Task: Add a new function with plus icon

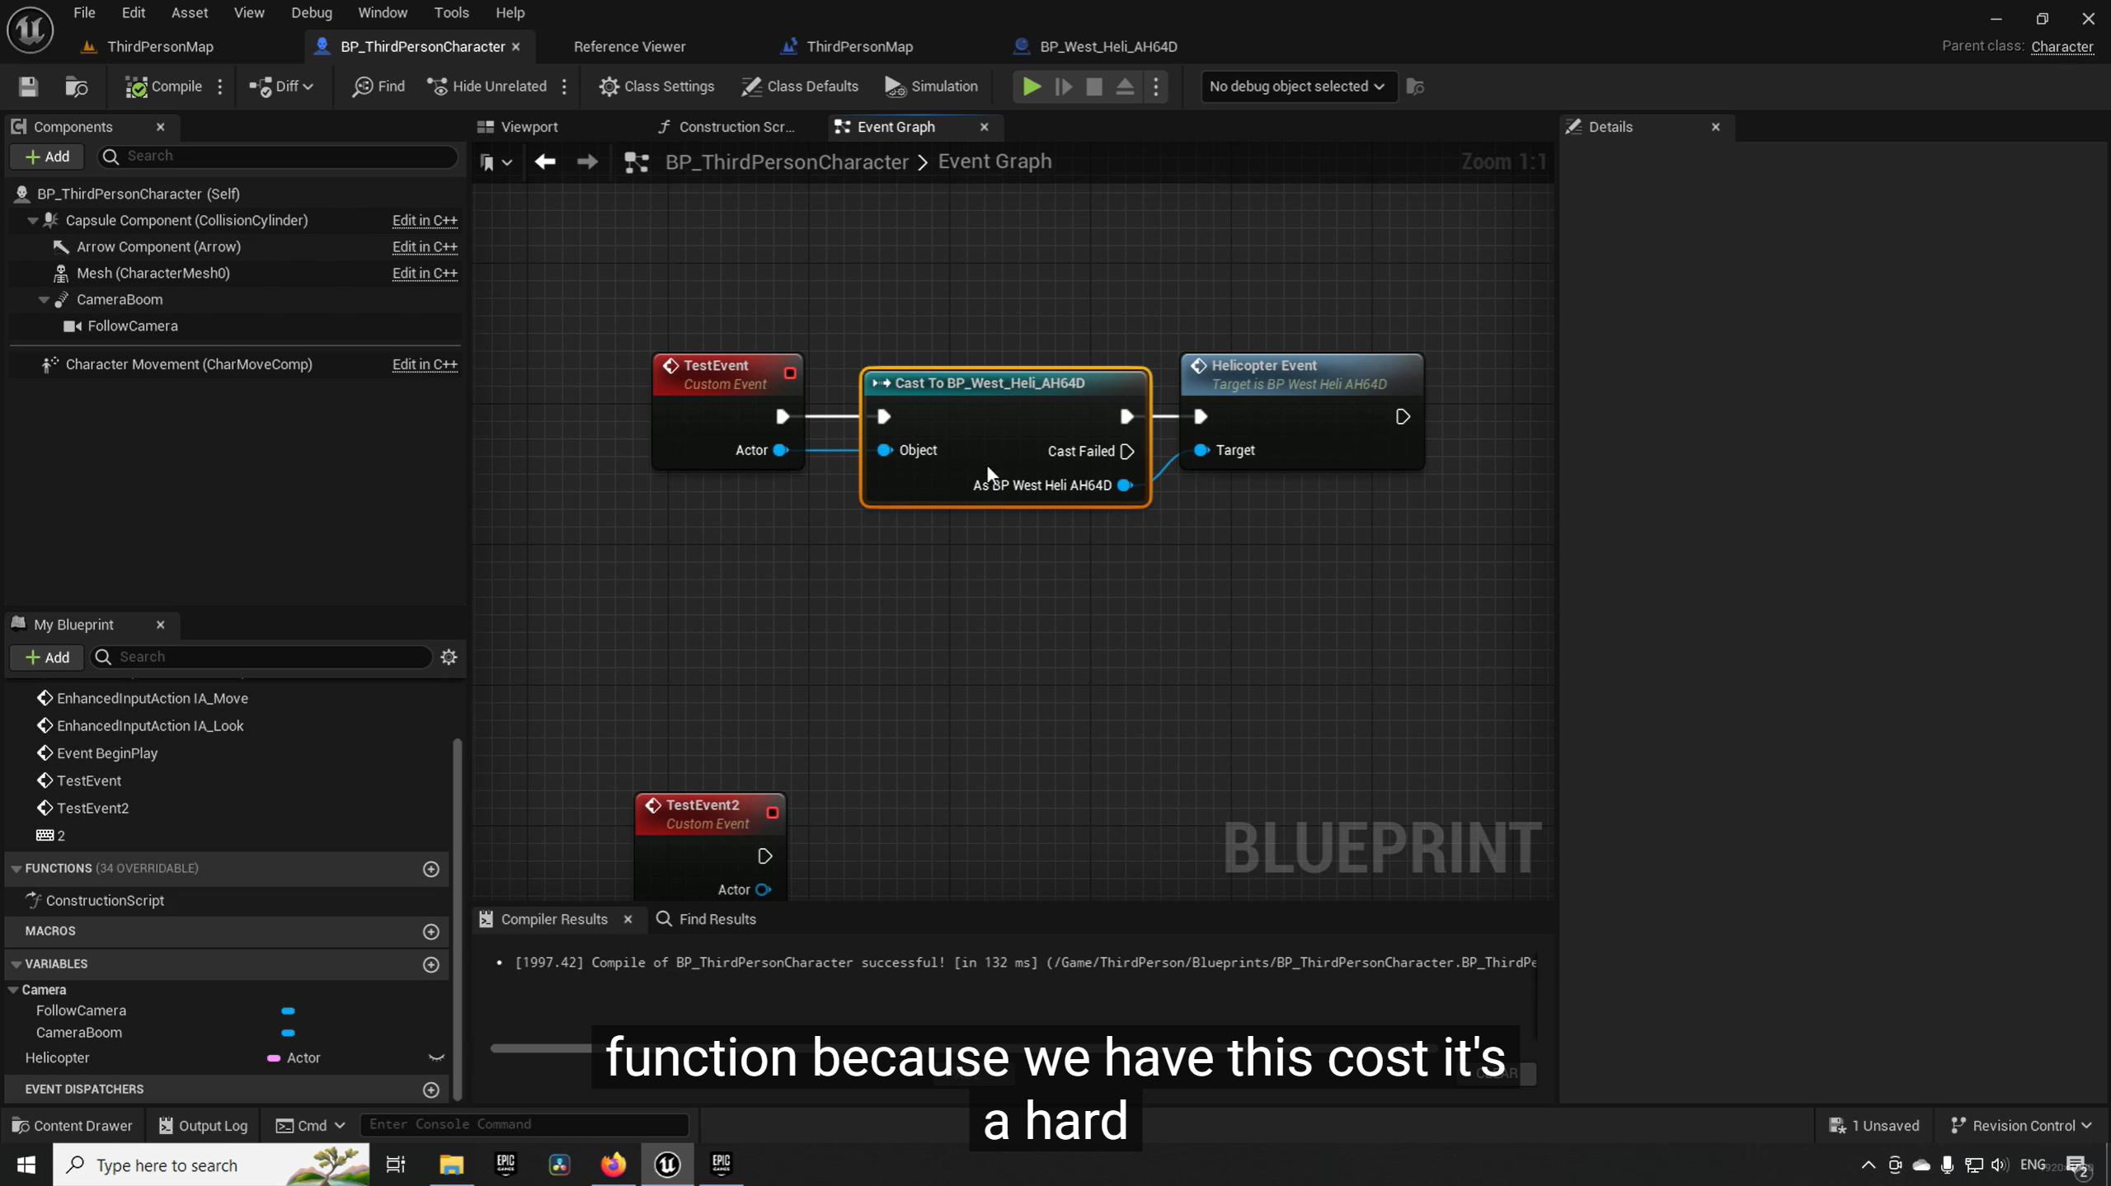Action: [430, 869]
